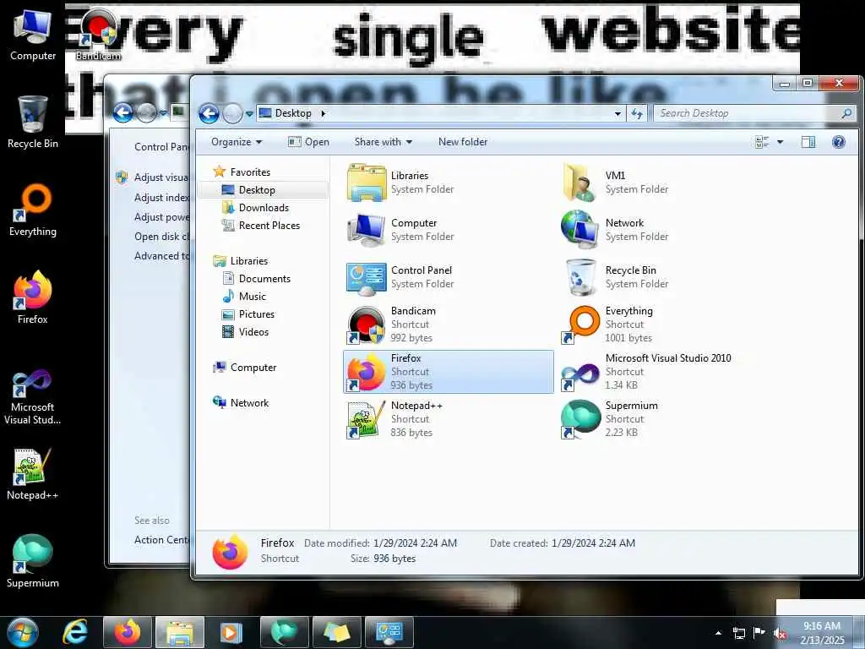Image resolution: width=865 pixels, height=649 pixels.
Task: Expand Desktop breadcrumb arrow in address bar
Action: pyautogui.click(x=324, y=113)
